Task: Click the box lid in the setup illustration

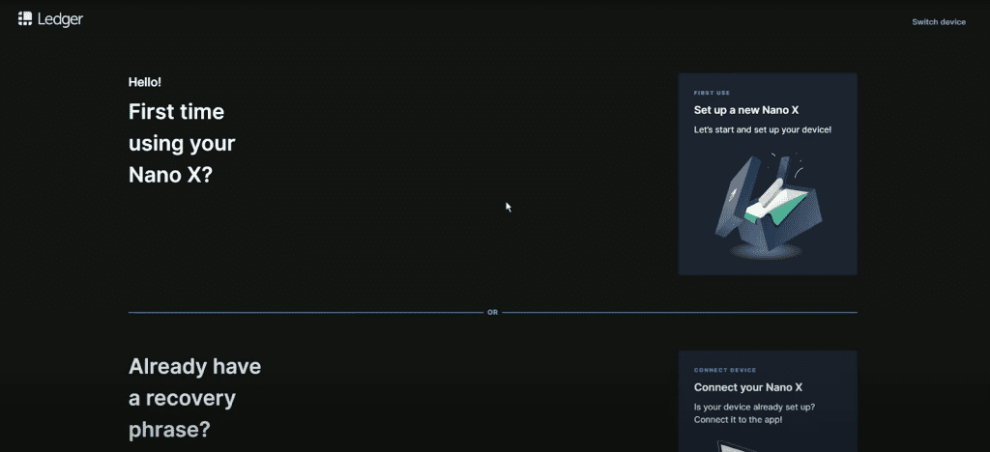Action: [731, 203]
